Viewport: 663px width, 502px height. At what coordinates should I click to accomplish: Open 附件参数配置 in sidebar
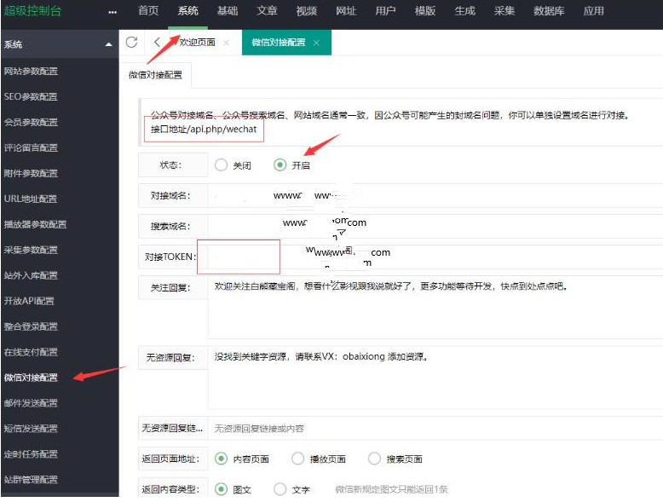point(31,173)
